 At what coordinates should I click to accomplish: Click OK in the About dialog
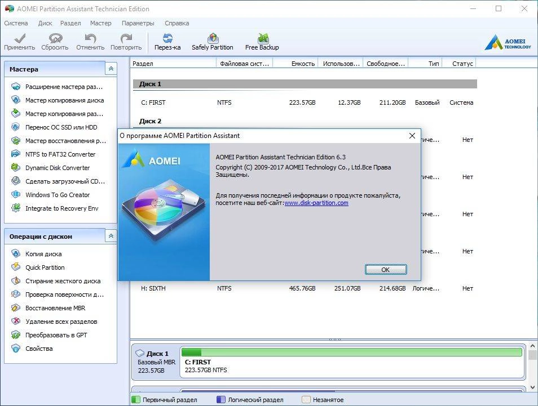[x=386, y=270]
